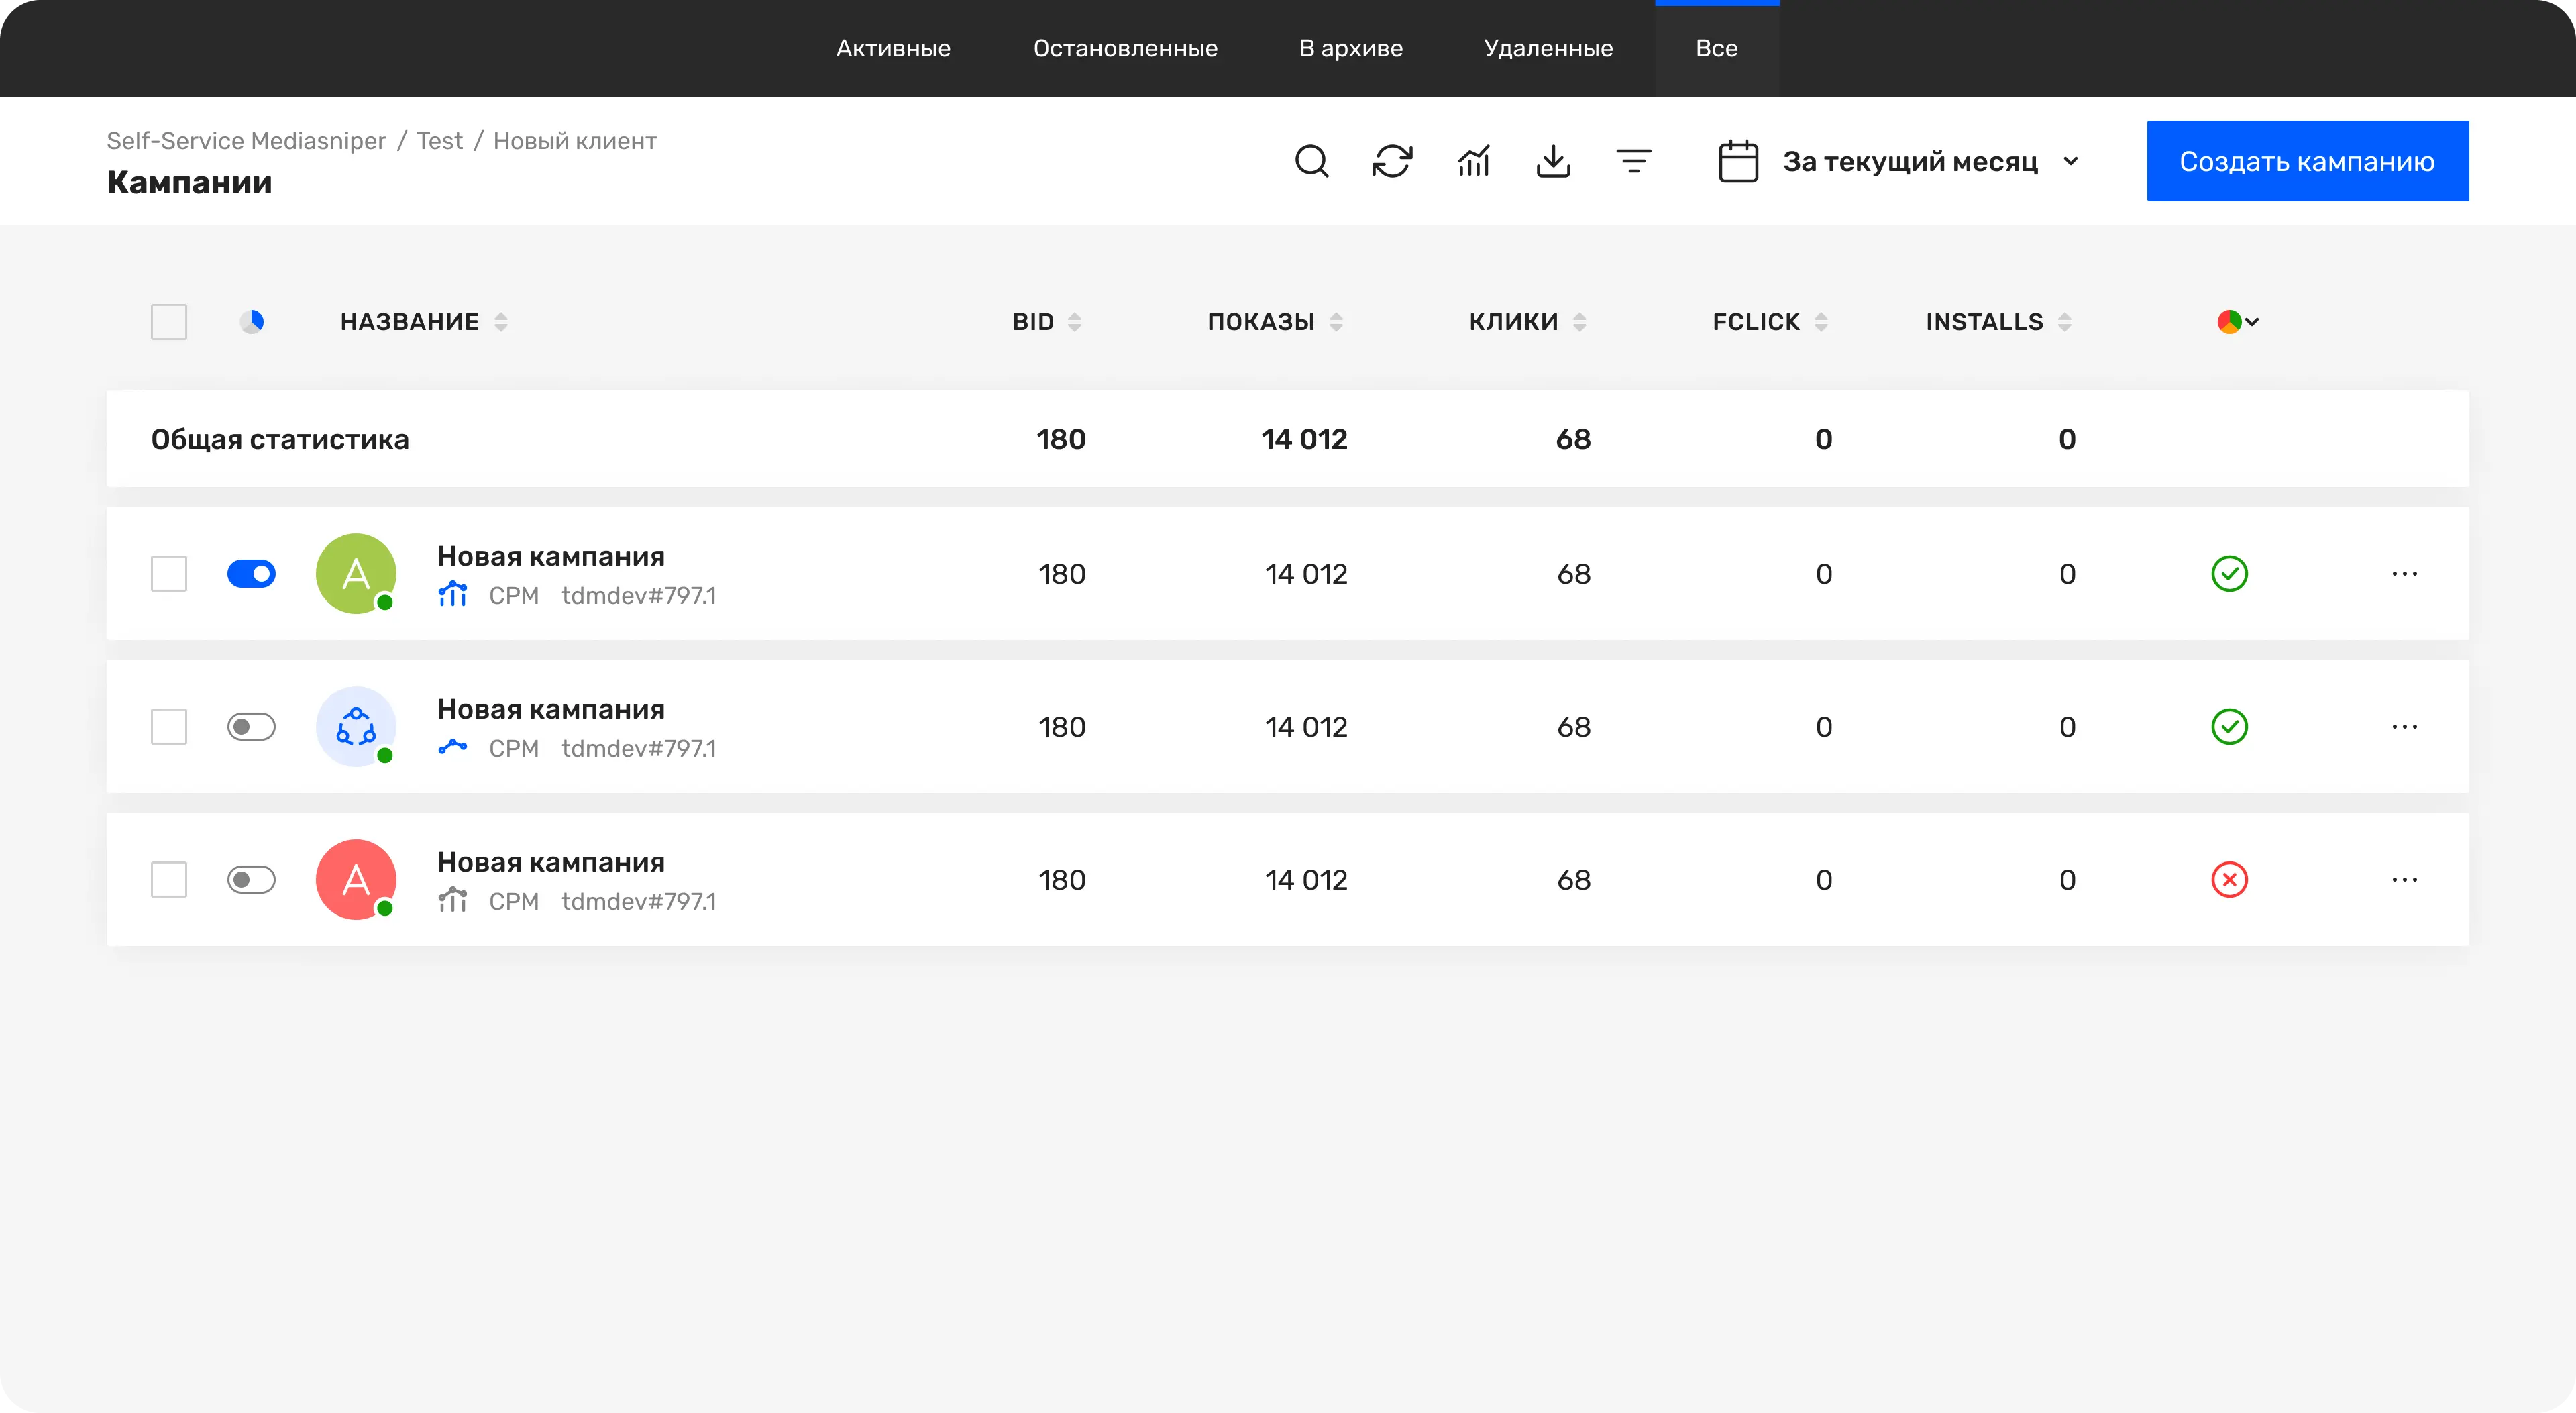
Task: Click the download icon
Action: (x=1553, y=161)
